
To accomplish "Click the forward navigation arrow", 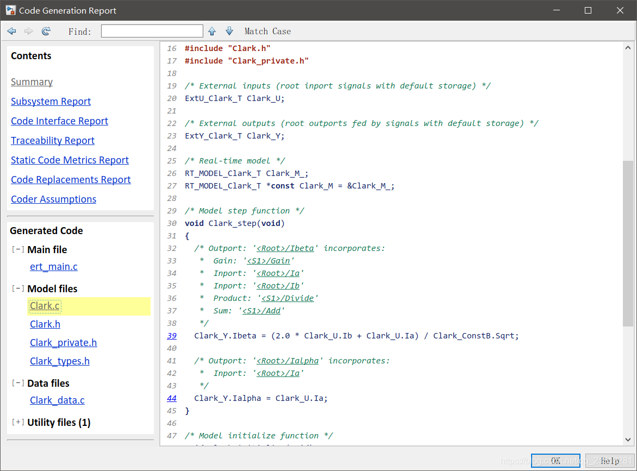I will (28, 31).
